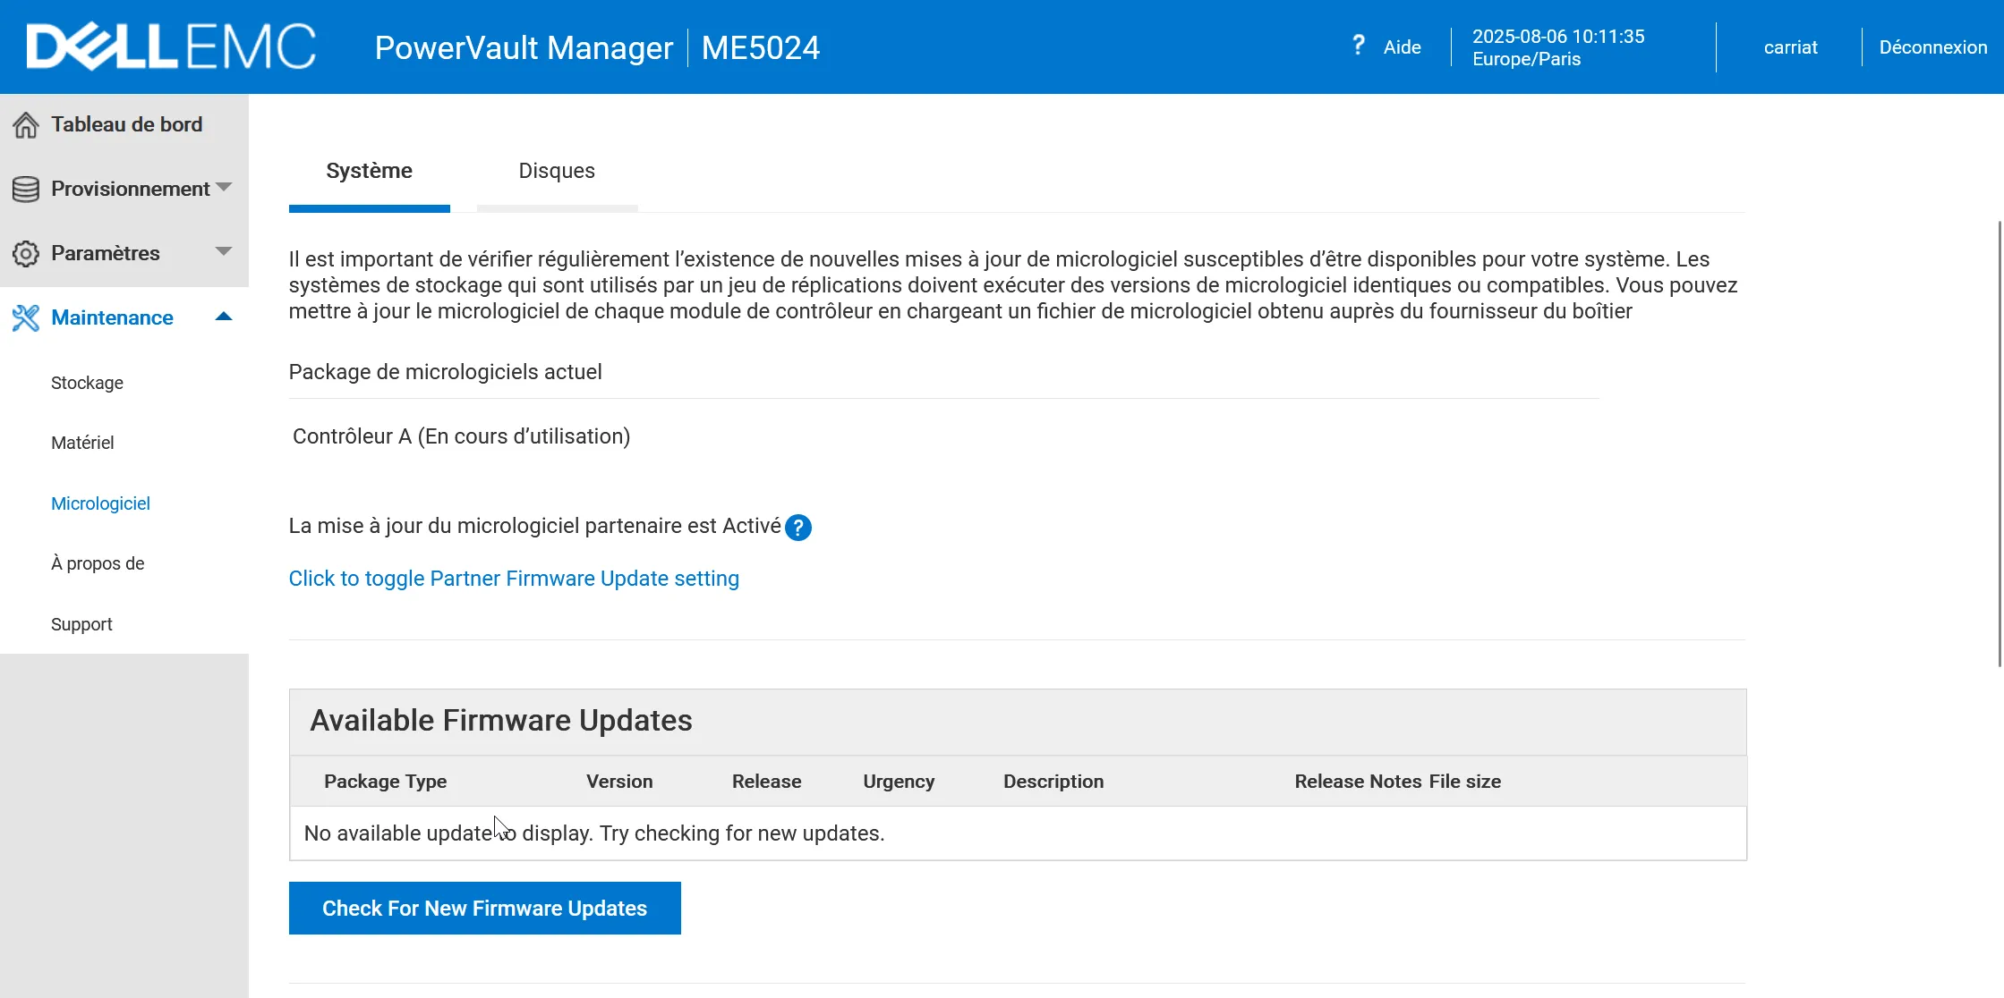The height and width of the screenshot is (998, 2004).
Task: Open the À propos de page
Action: [98, 563]
